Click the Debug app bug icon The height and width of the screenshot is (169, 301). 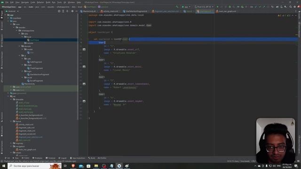click(x=230, y=7)
